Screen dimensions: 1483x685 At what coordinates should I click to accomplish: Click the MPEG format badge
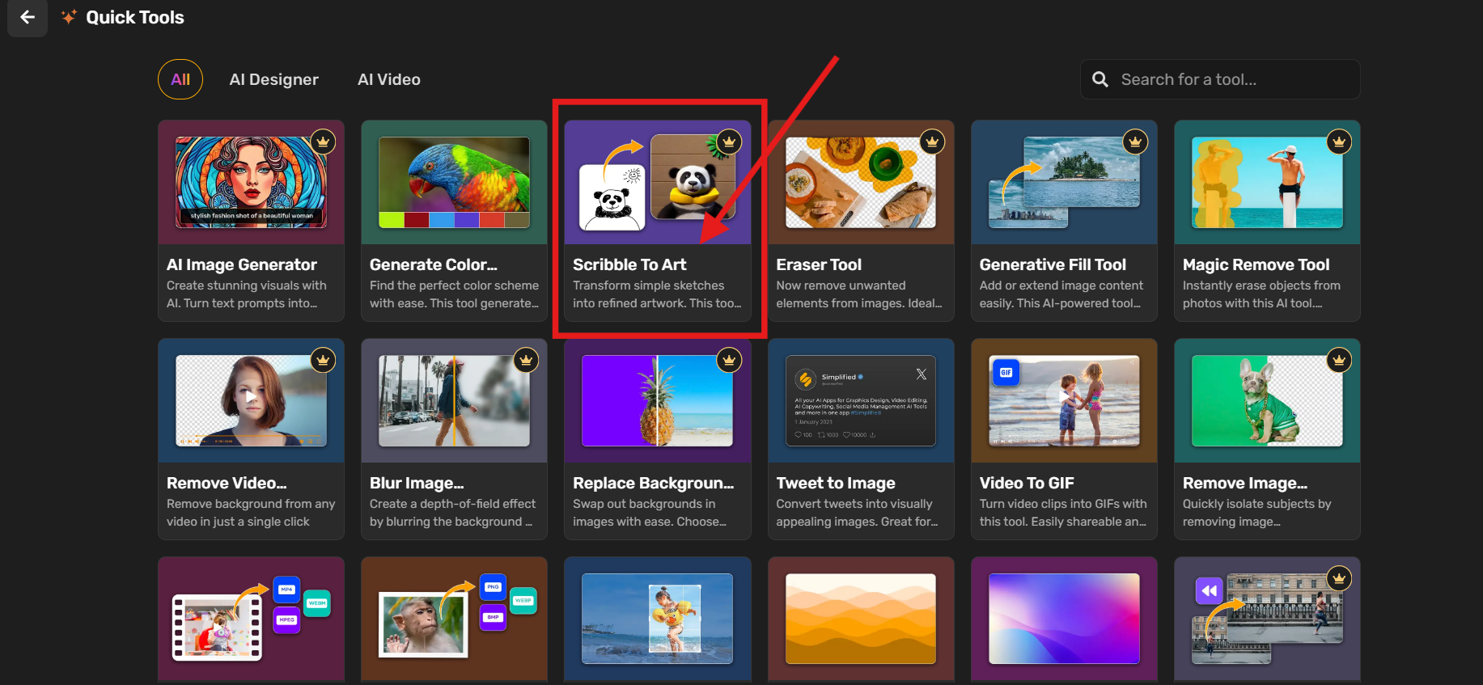[286, 620]
